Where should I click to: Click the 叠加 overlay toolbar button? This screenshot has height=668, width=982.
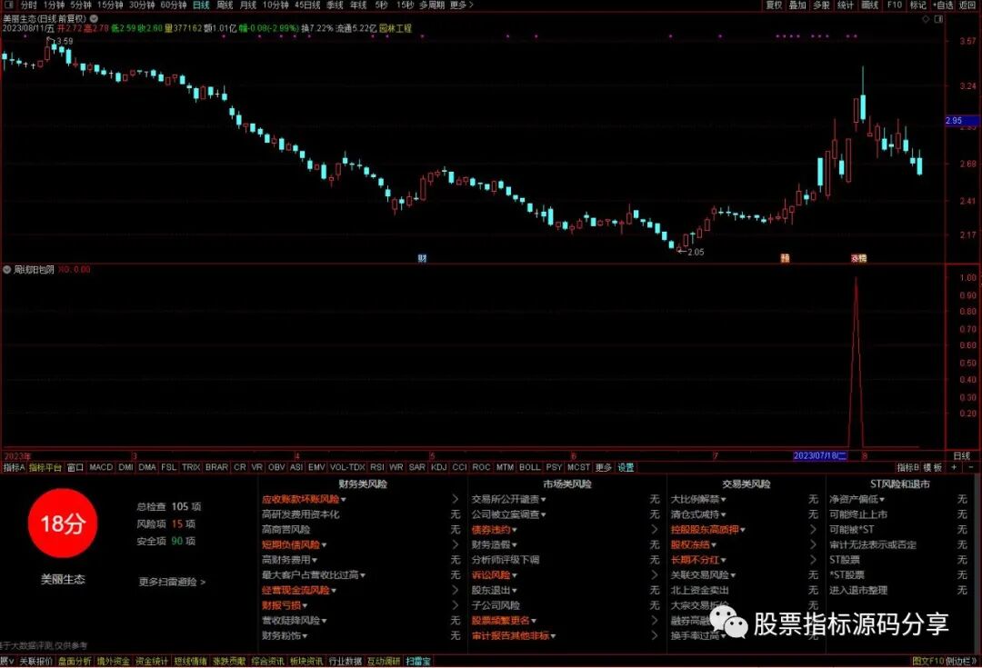797,5
